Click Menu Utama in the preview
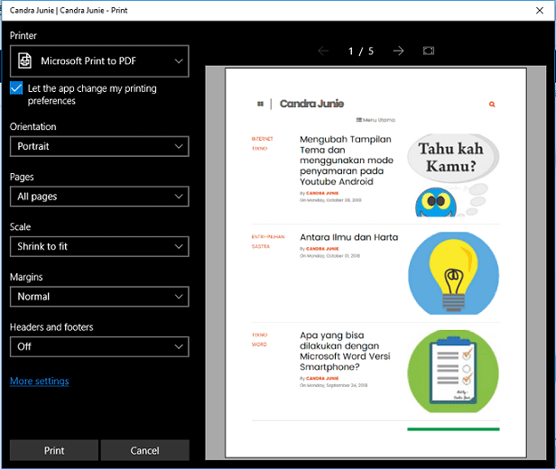 coord(375,120)
